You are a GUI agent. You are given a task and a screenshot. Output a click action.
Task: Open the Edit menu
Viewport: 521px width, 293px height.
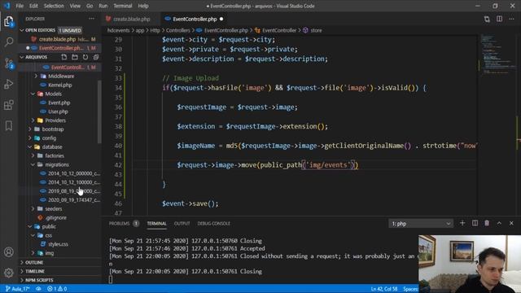tap(33, 6)
